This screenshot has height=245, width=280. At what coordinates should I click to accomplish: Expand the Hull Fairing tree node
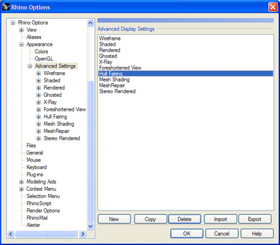click(x=38, y=117)
